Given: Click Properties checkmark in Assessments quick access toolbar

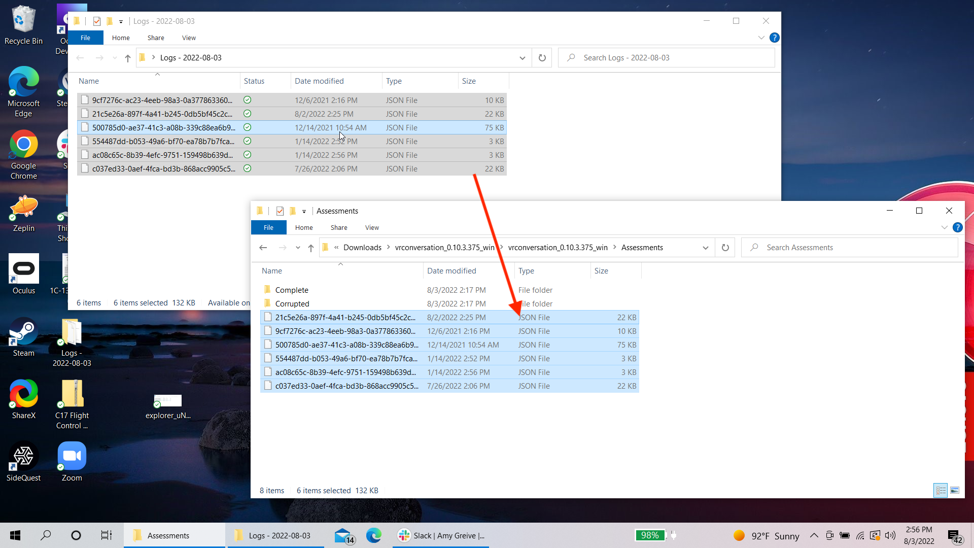Looking at the screenshot, I should point(280,211).
